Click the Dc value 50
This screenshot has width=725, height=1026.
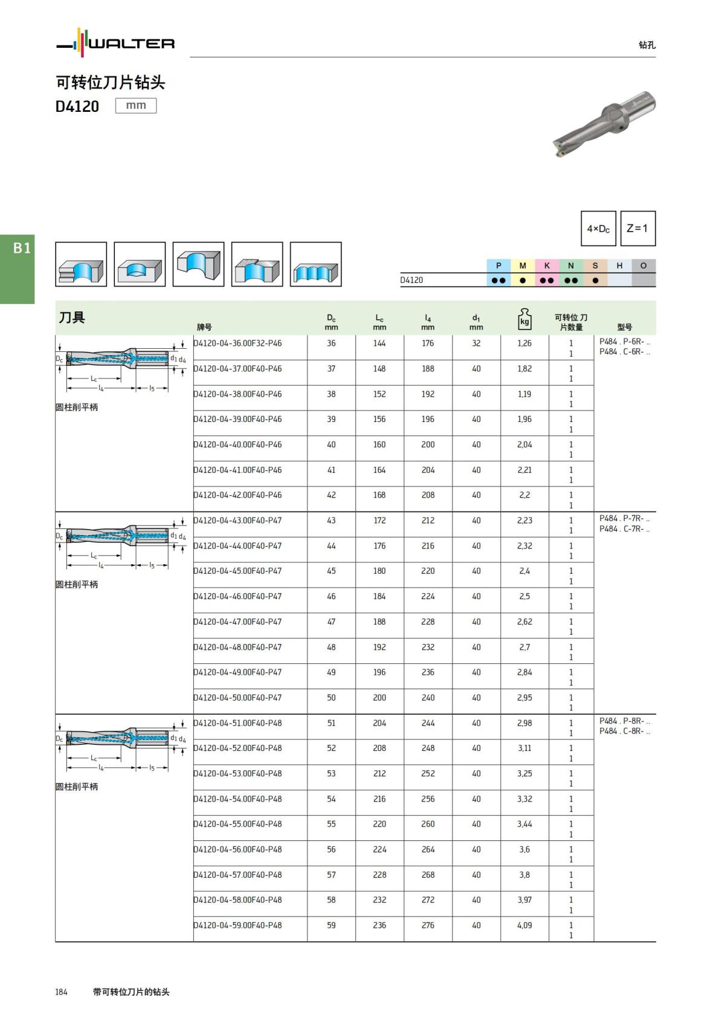pos(331,698)
